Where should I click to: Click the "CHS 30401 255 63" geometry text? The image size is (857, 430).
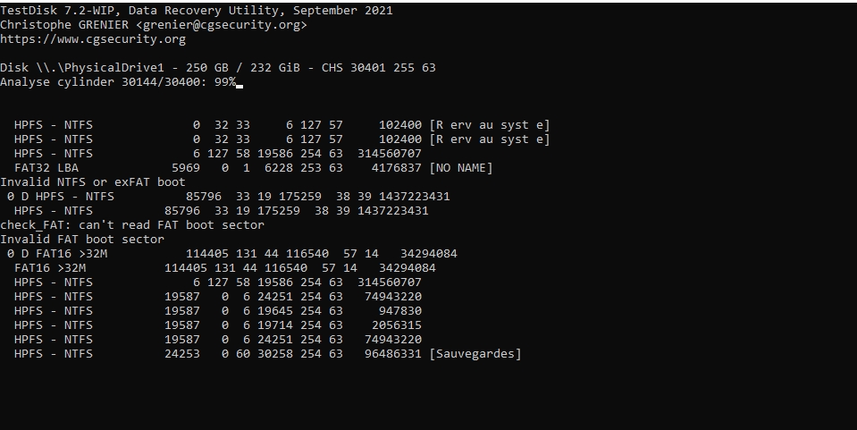[x=379, y=68]
